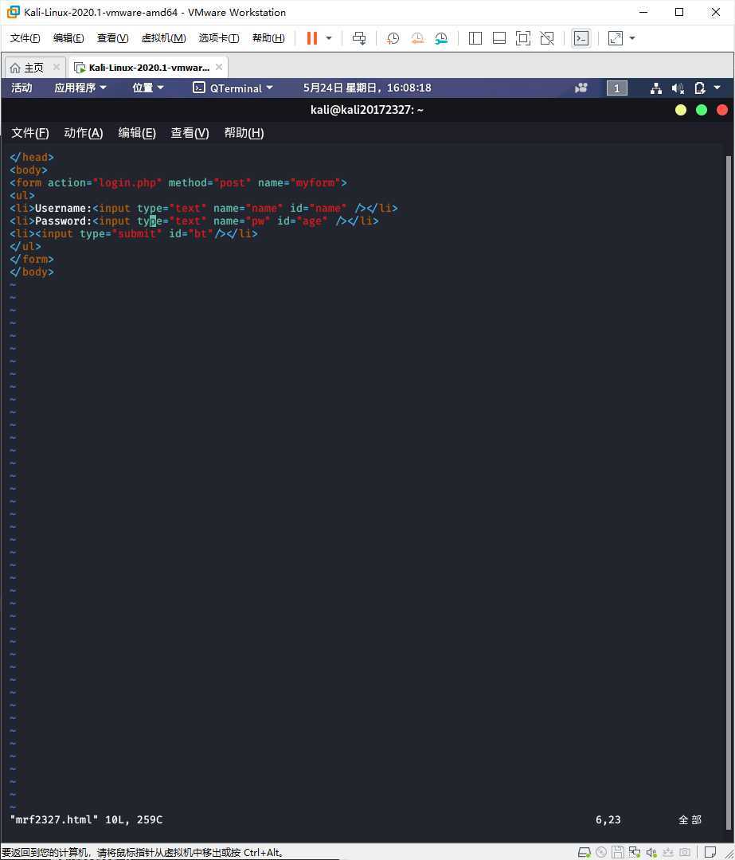The width and height of the screenshot is (735, 860).
Task: Revert the VM to its previous snapshot
Action: click(417, 38)
